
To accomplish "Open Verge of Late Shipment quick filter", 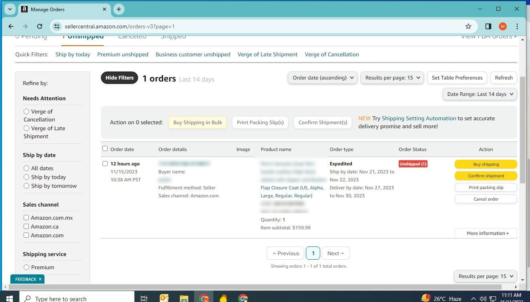I will tap(267, 54).
